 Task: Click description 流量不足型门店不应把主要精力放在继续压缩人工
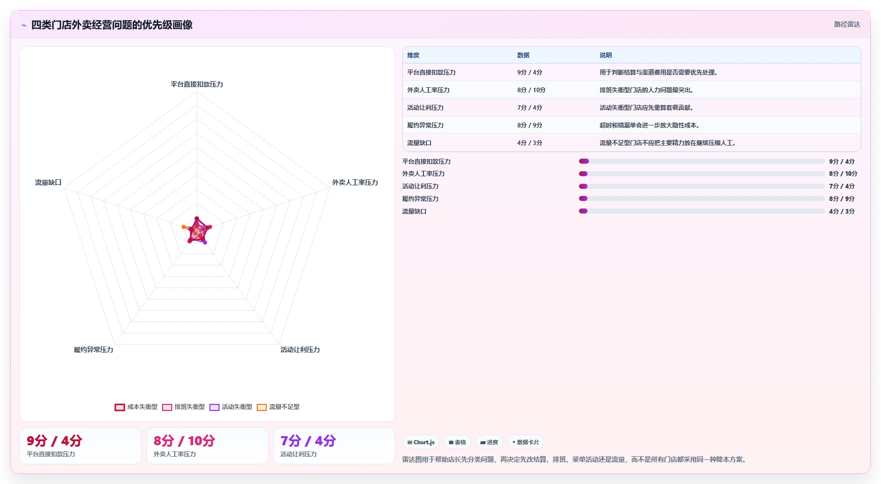coord(668,143)
